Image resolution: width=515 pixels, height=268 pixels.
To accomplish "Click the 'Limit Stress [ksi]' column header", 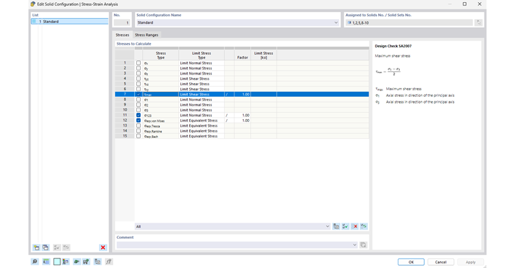I will coord(264,55).
